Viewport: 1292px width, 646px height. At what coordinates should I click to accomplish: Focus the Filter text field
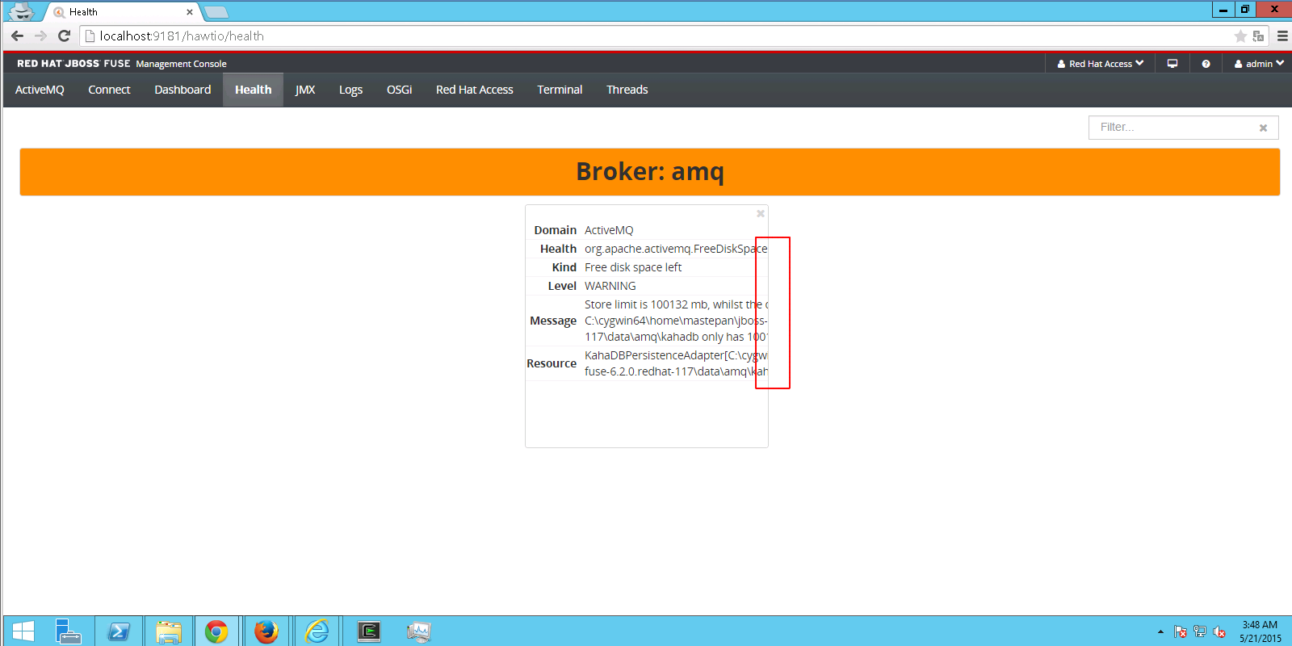[x=1183, y=128]
